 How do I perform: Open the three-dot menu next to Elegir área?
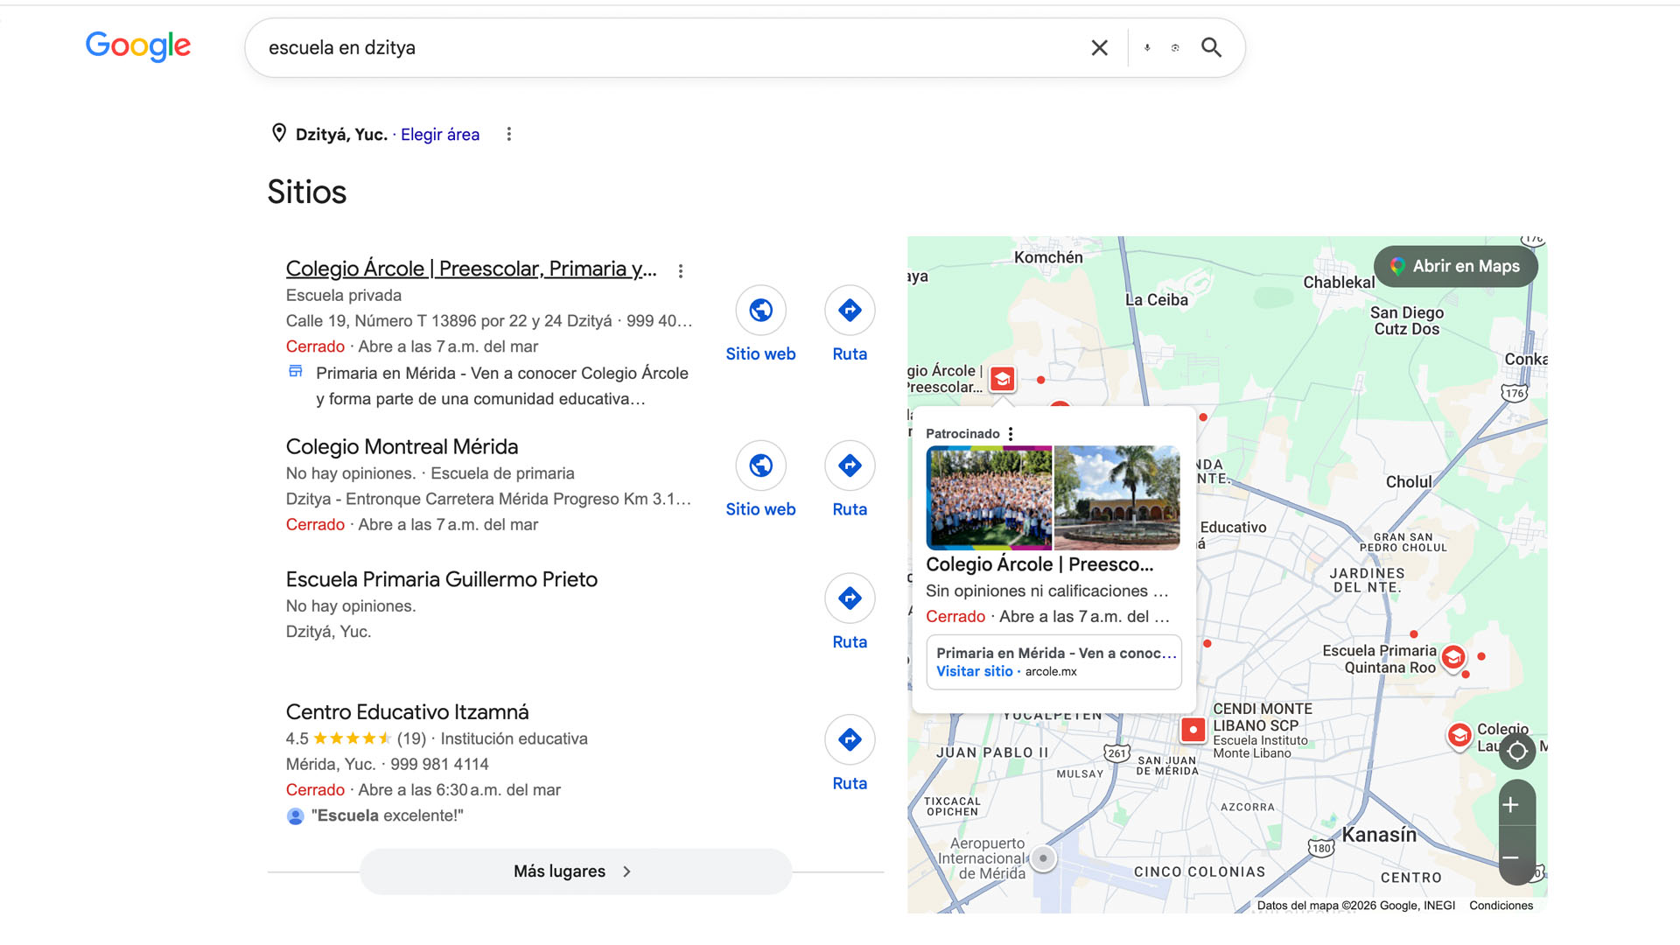point(509,134)
